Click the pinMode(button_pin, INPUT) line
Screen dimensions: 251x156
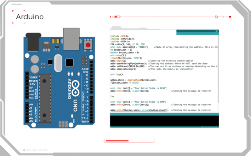126,58
